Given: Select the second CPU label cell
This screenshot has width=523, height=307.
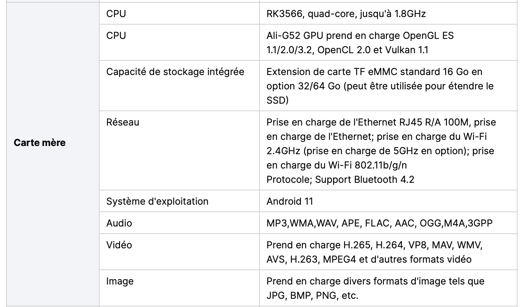Looking at the screenshot, I should tap(179, 42).
